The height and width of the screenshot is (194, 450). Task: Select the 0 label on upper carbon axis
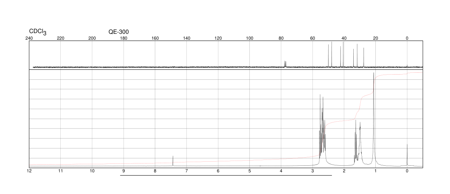pyautogui.click(x=407, y=38)
